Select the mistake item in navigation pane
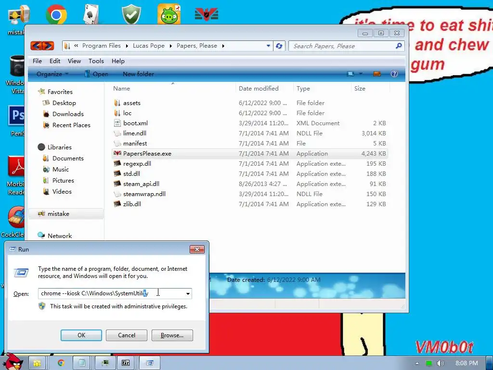Image resolution: width=493 pixels, height=370 pixels. click(x=66, y=213)
